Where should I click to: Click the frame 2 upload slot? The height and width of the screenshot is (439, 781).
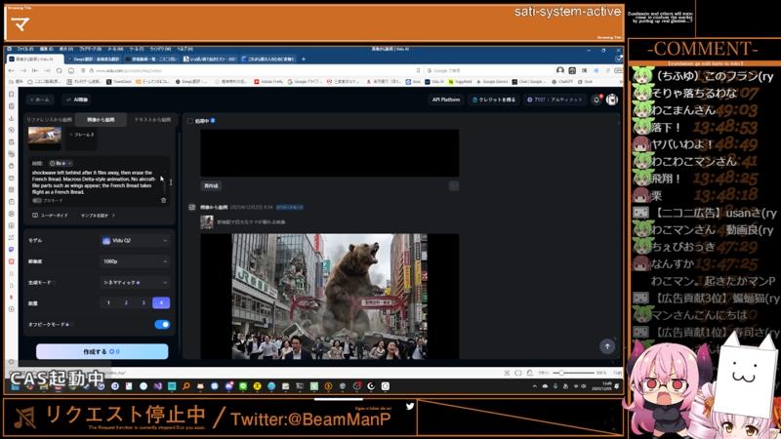[81, 138]
